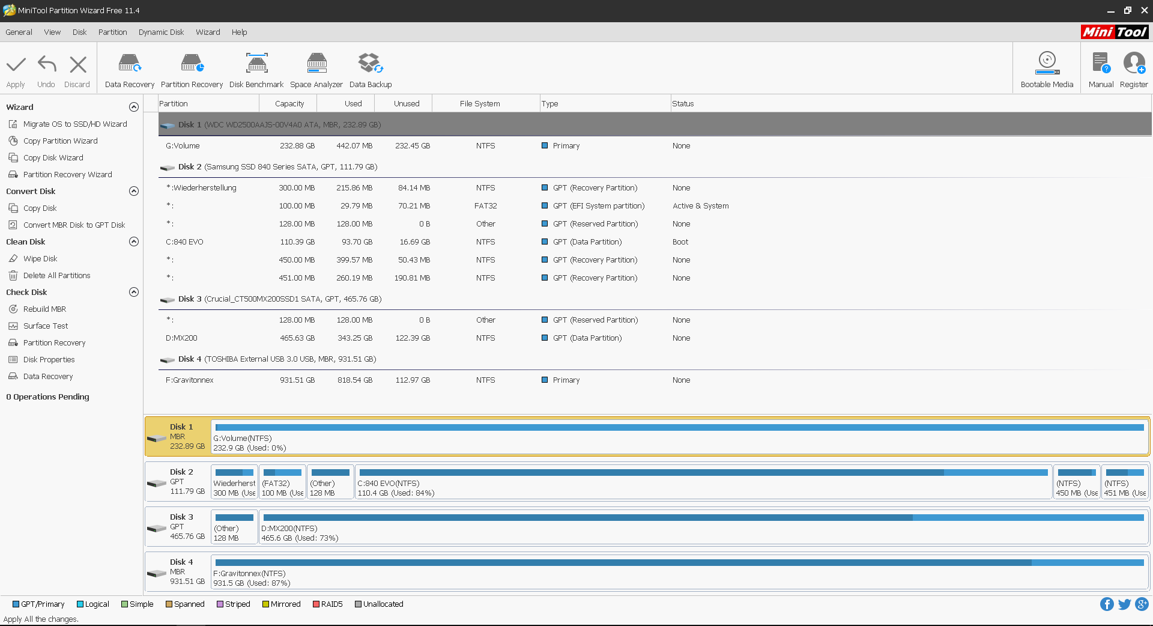
Task: Launch Copy Partition Wizard
Action: coord(61,141)
